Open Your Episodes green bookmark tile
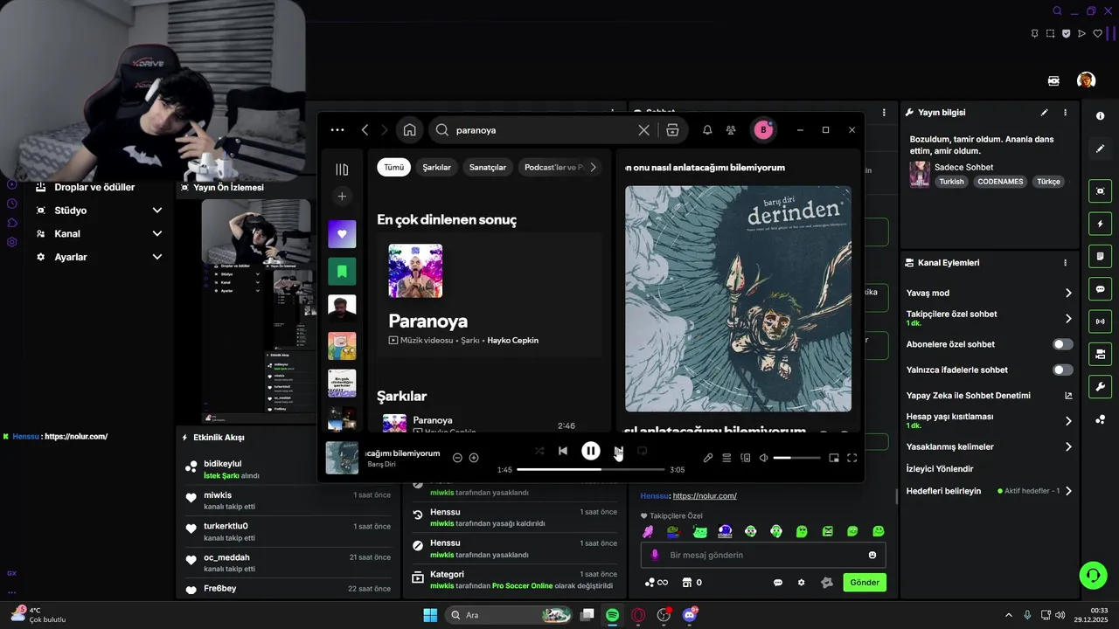Image resolution: width=1119 pixels, height=629 pixels. (342, 272)
